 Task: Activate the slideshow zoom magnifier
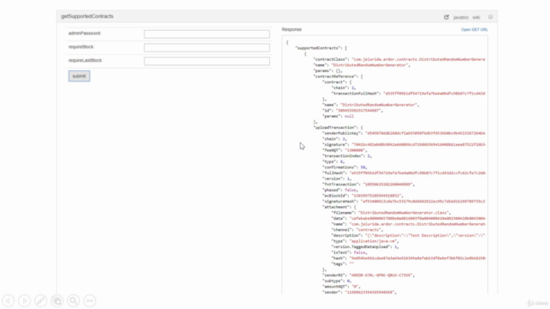(x=73, y=301)
